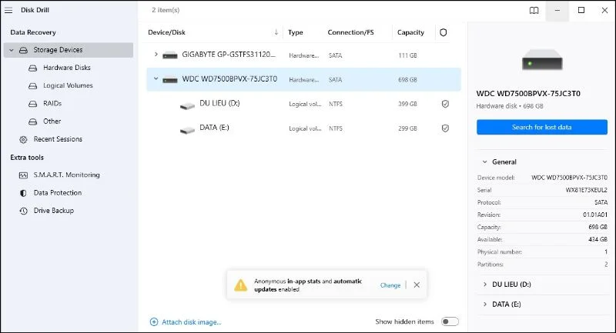Dismiss the in-app stats notification
This screenshot has width=616, height=333.
(x=417, y=285)
